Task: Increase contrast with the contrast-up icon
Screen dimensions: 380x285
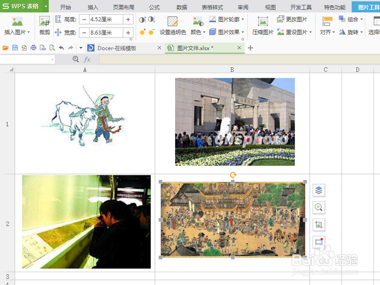Action: click(142, 19)
